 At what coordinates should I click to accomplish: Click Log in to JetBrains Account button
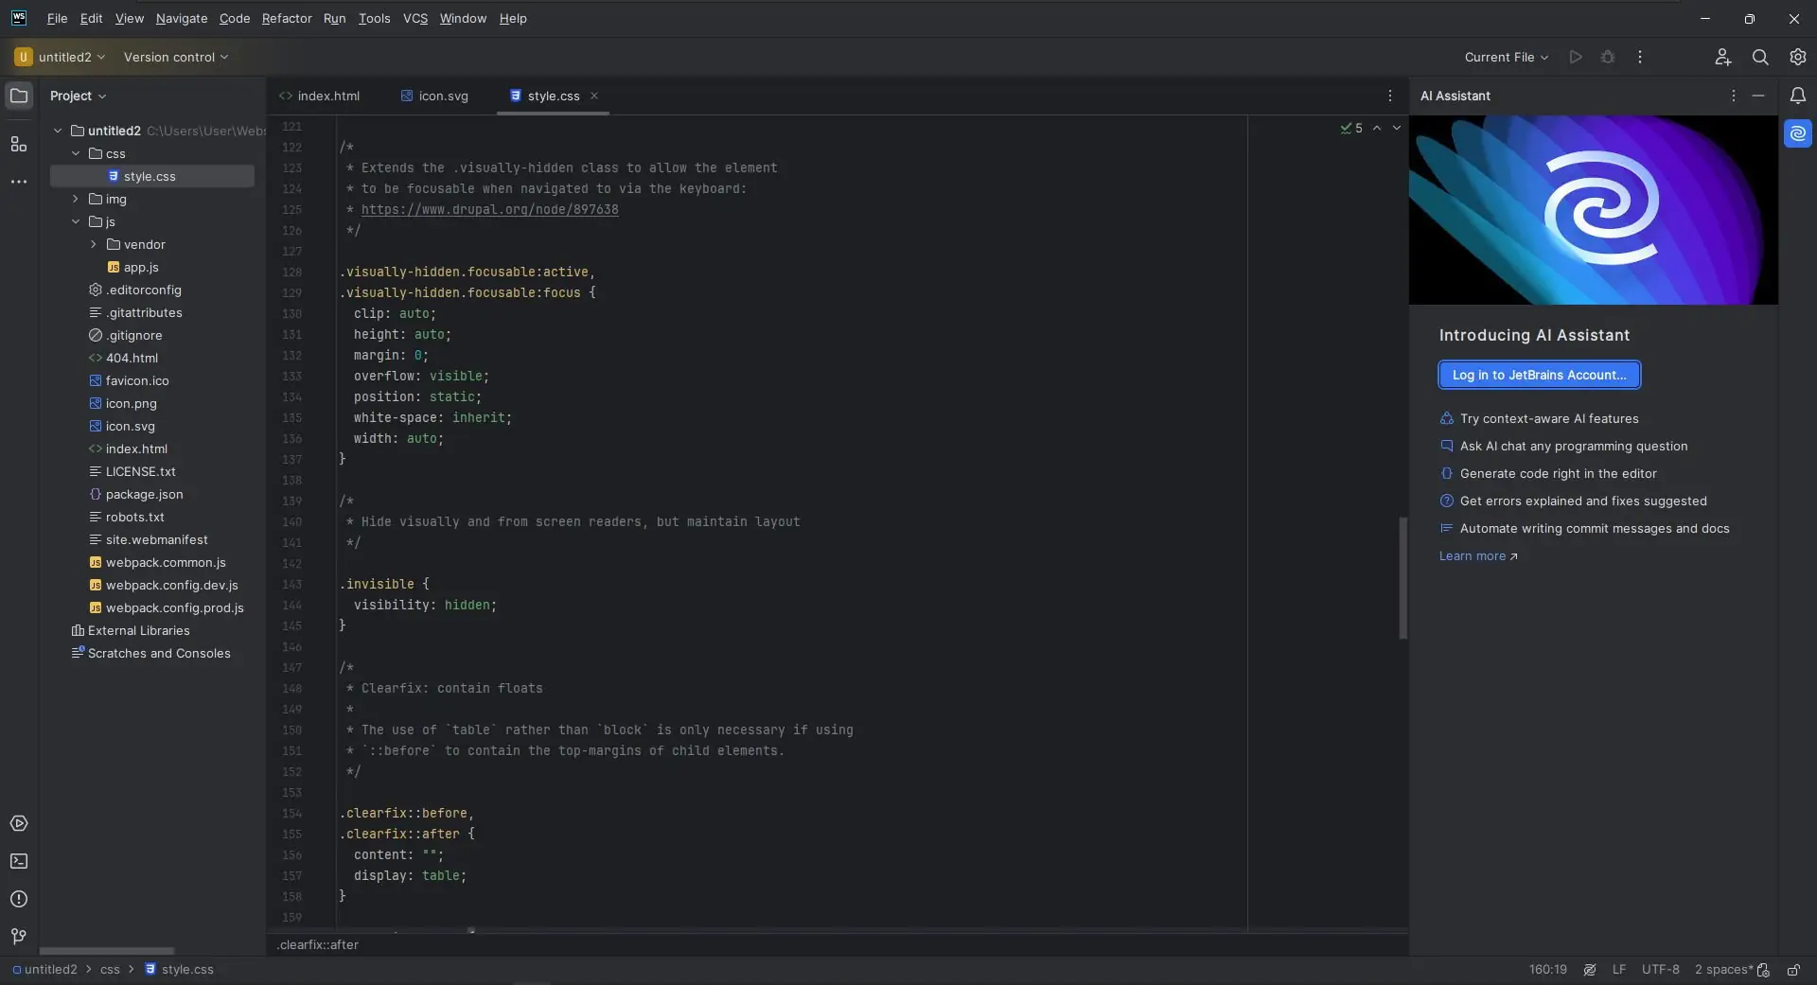coord(1539,375)
